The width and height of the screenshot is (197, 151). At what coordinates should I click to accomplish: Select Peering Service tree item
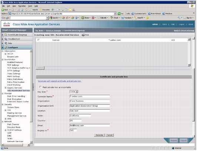point(14,113)
